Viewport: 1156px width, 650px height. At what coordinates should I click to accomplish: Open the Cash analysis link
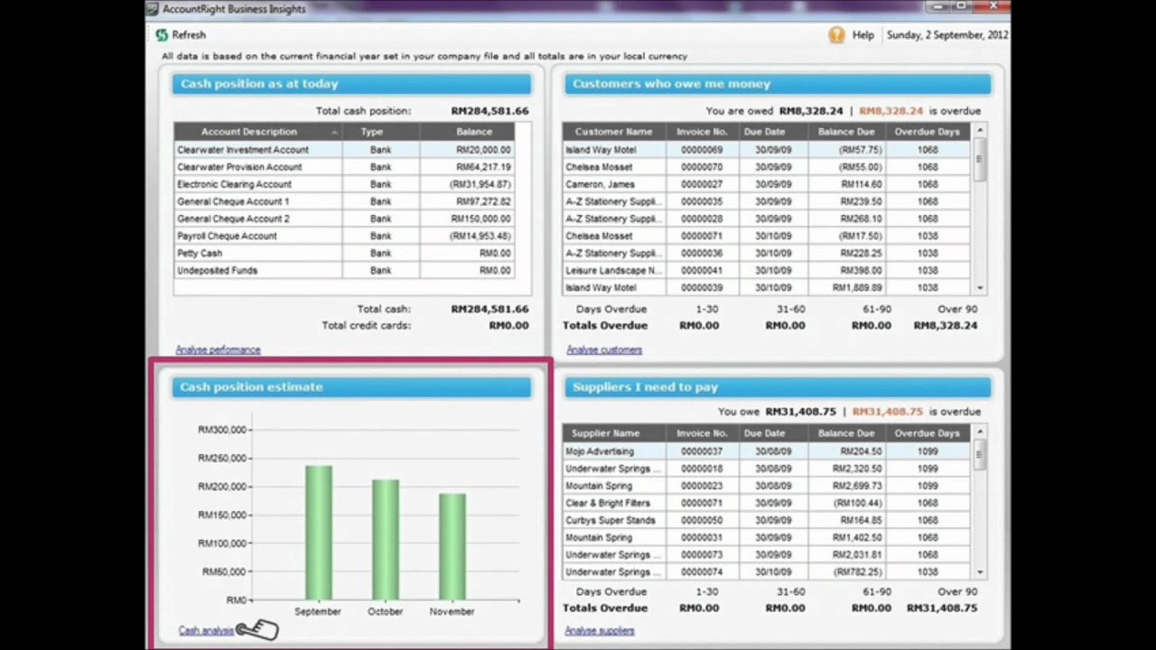[x=206, y=630]
